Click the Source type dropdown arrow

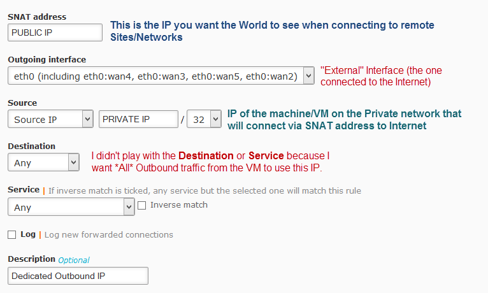click(87, 119)
